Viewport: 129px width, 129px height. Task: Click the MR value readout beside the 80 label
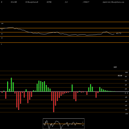click(x=120, y=76)
